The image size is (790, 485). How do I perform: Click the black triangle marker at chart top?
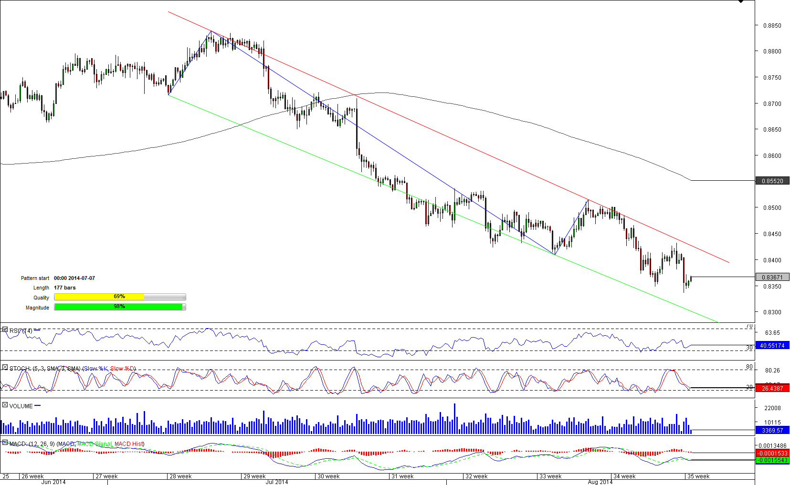(x=740, y=1)
